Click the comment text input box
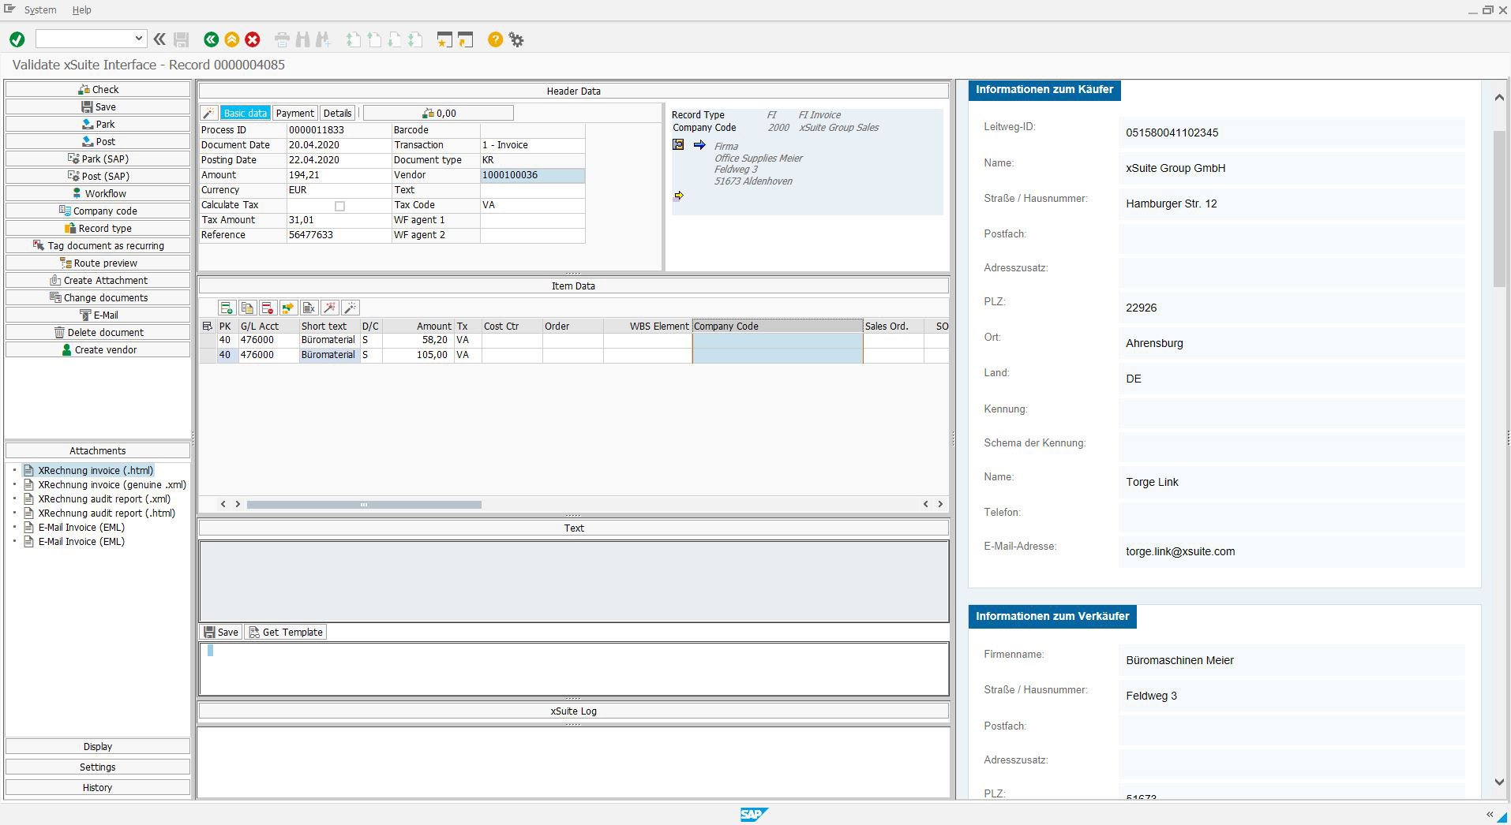The height and width of the screenshot is (825, 1511). 574,669
